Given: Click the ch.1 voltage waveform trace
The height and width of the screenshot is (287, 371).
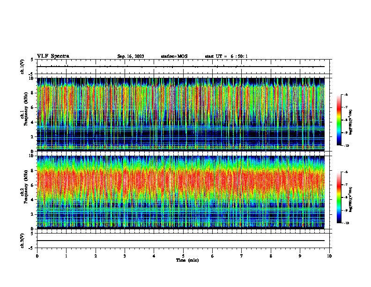Looking at the screenshot, I should 181,67.
